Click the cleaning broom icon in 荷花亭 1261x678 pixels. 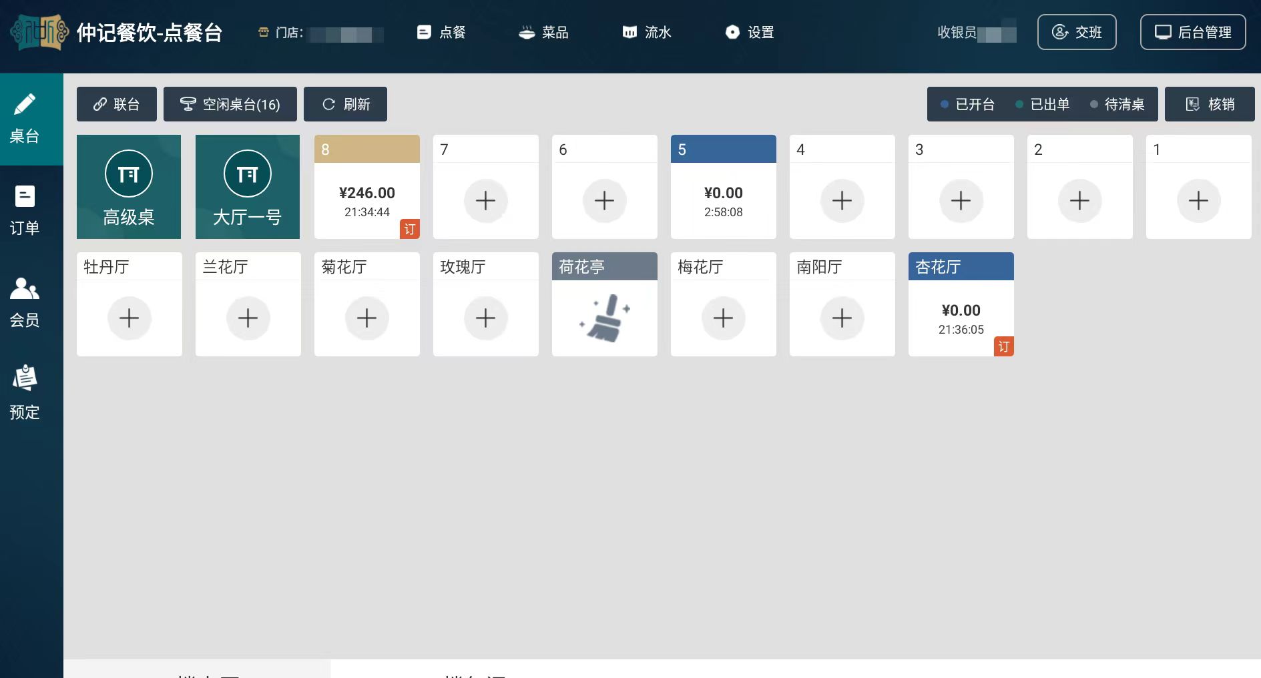pyautogui.click(x=605, y=318)
